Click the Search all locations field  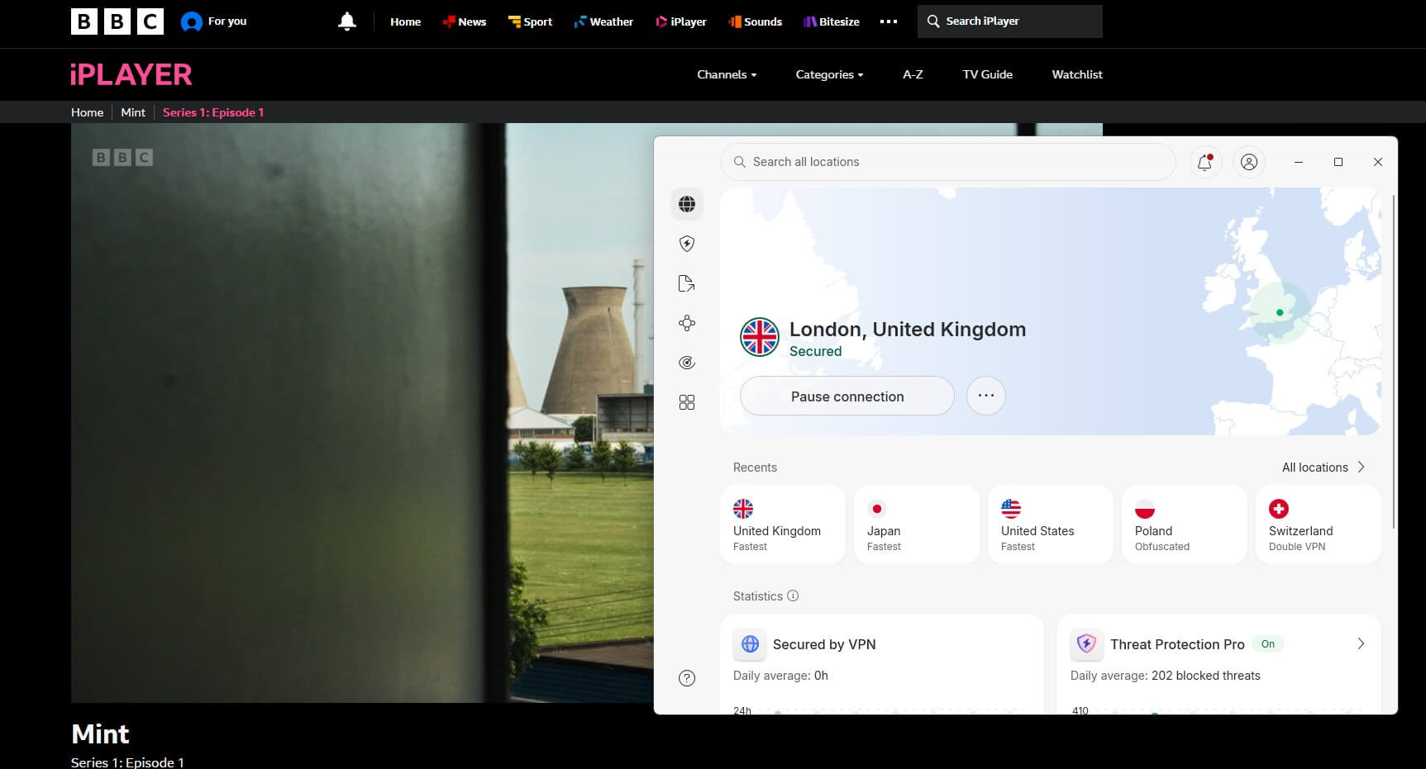(948, 162)
